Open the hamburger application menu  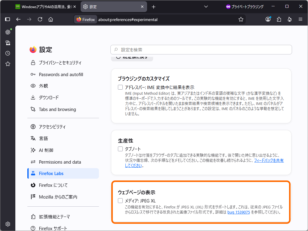(x=300, y=19)
